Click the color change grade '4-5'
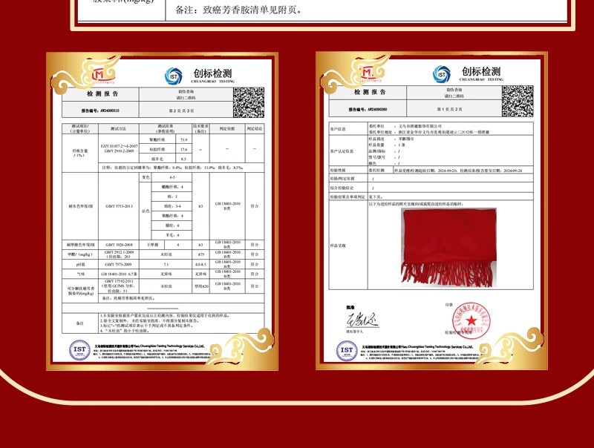This screenshot has width=594, height=448. pyautogui.click(x=172, y=177)
